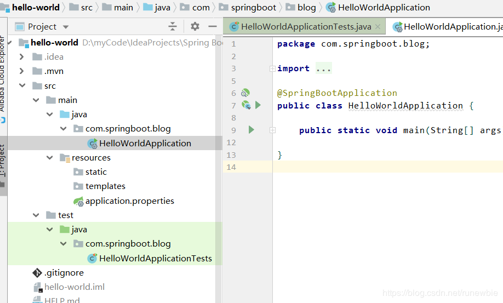This screenshot has width=503, height=303.
Task: Collapse the test folder
Action: 36,215
